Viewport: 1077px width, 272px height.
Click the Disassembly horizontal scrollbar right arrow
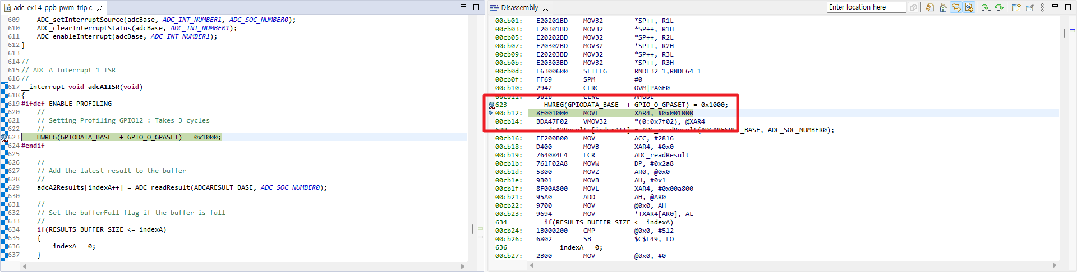[x=1055, y=265]
